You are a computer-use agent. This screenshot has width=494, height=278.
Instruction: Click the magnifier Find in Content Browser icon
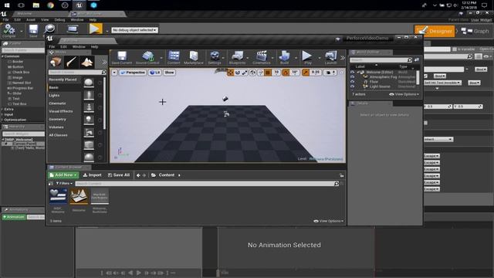(x=49, y=29)
